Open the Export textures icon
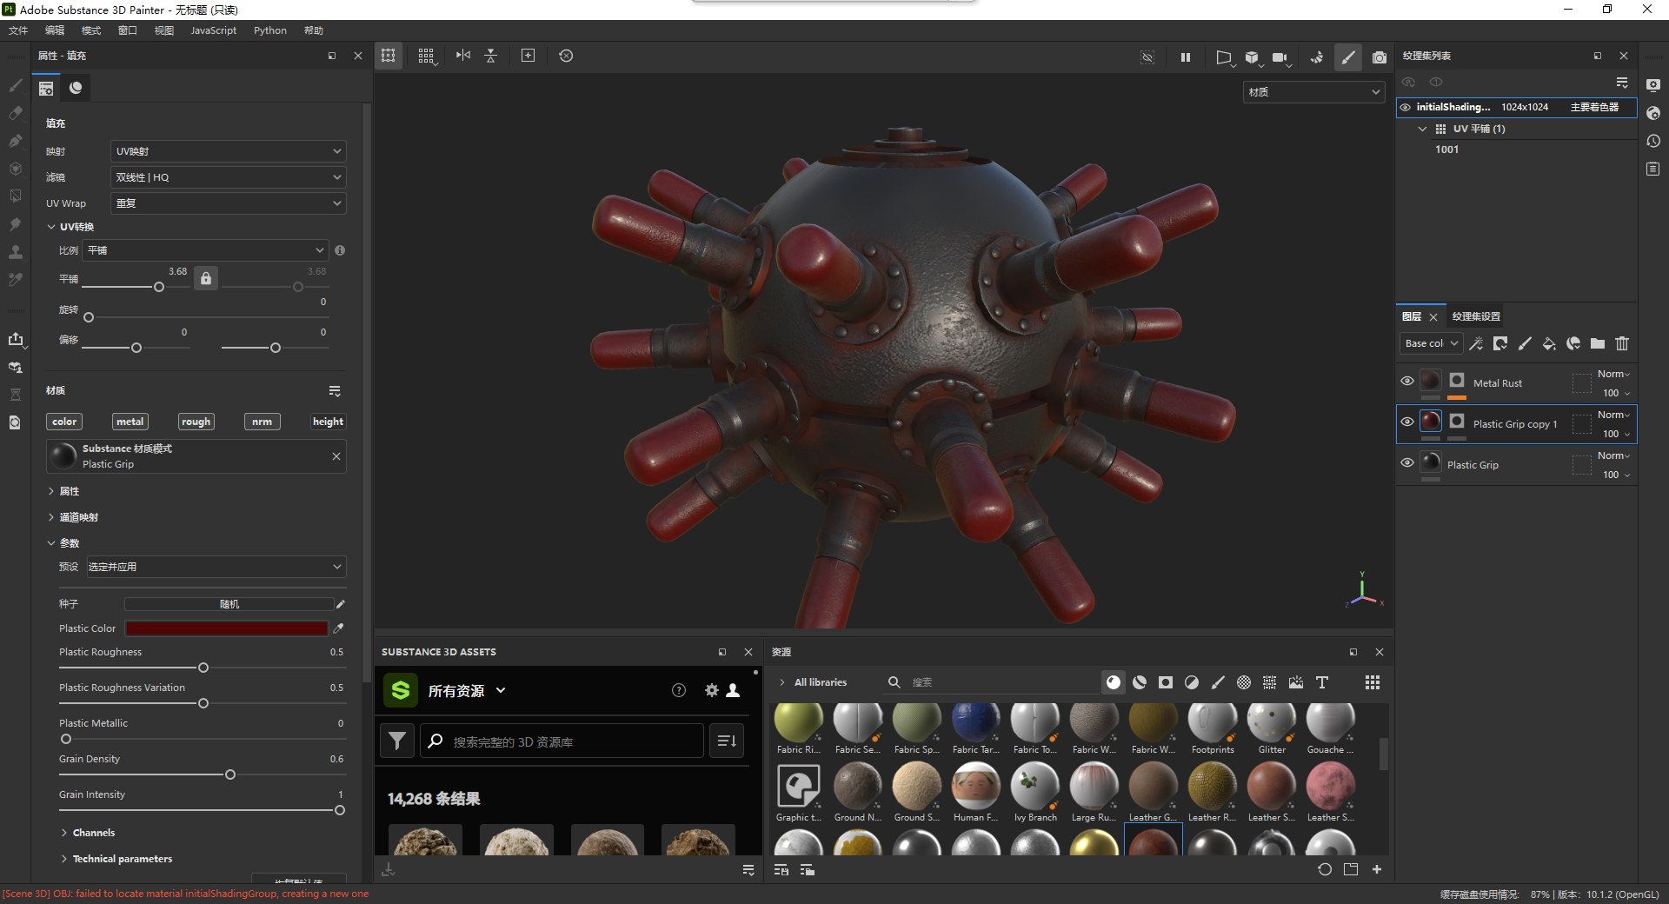Screen dimensions: 1669x904 pos(15,339)
